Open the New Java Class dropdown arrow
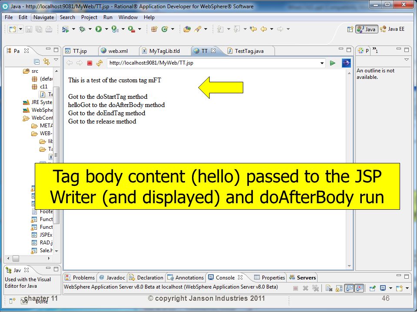The height and width of the screenshot is (312, 417). (172, 29)
